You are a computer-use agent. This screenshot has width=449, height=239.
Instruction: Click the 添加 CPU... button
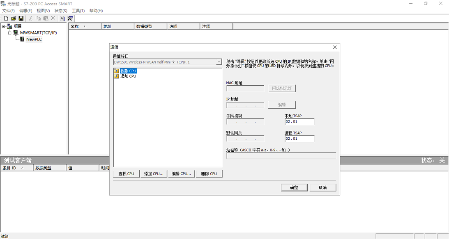pyautogui.click(x=153, y=173)
